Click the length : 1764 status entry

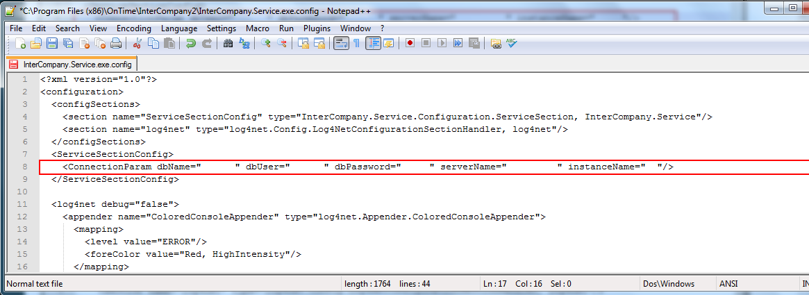tap(367, 284)
